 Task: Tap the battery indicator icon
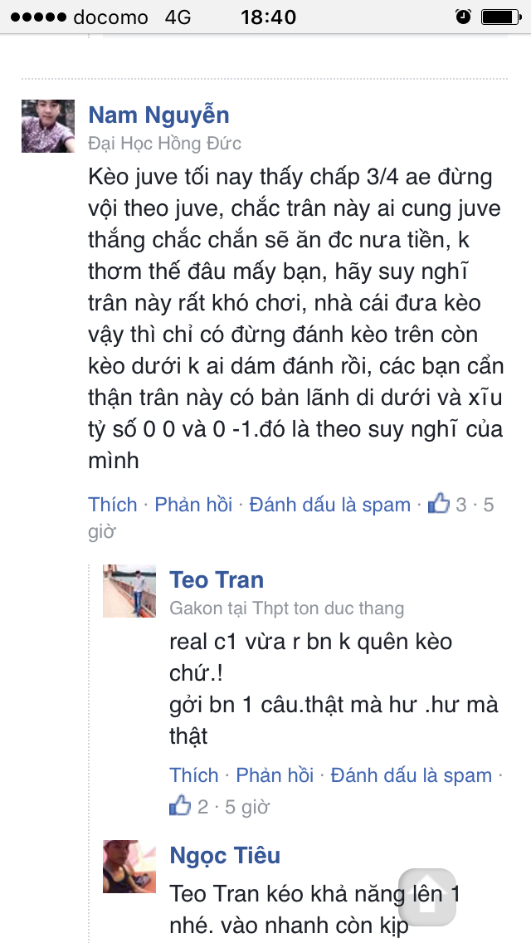(501, 17)
